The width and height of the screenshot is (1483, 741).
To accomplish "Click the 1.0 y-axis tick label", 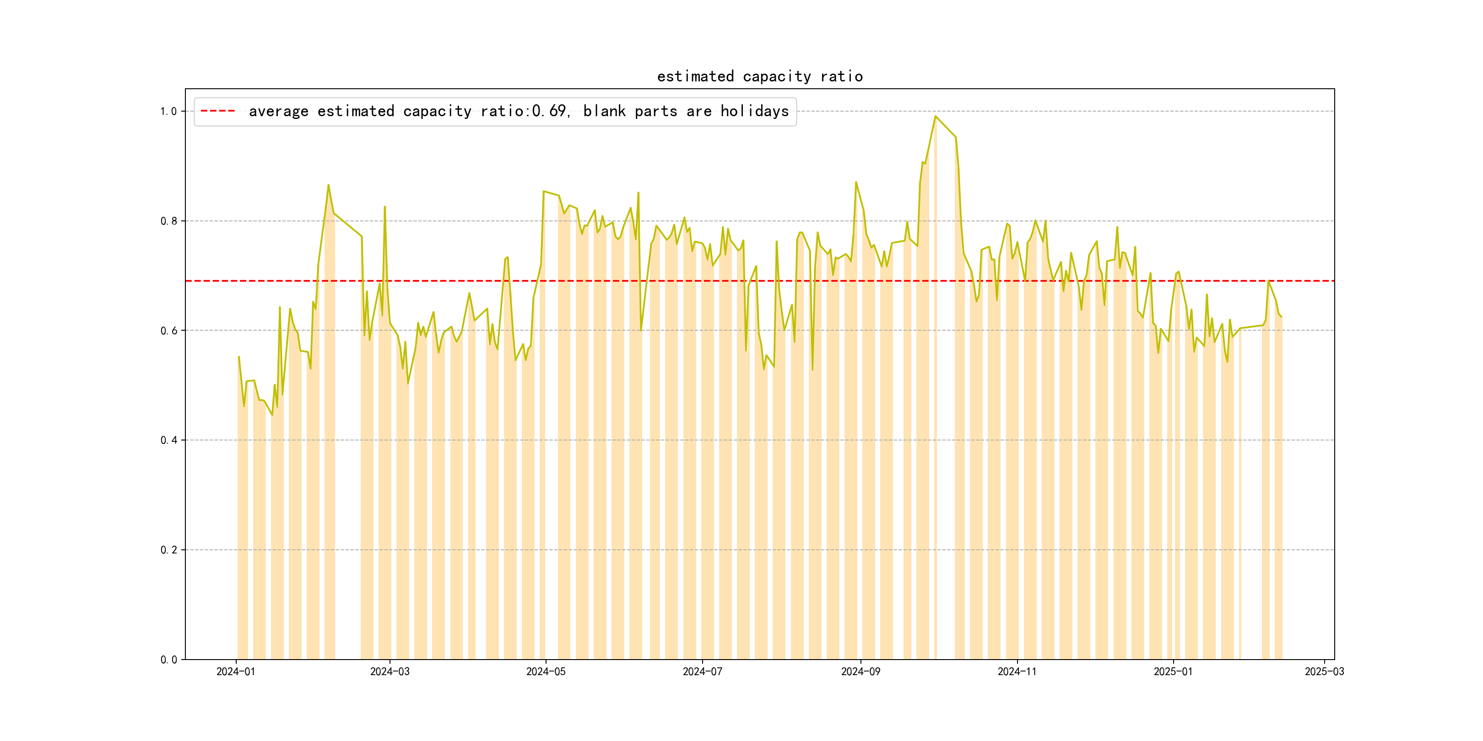I will click(168, 112).
